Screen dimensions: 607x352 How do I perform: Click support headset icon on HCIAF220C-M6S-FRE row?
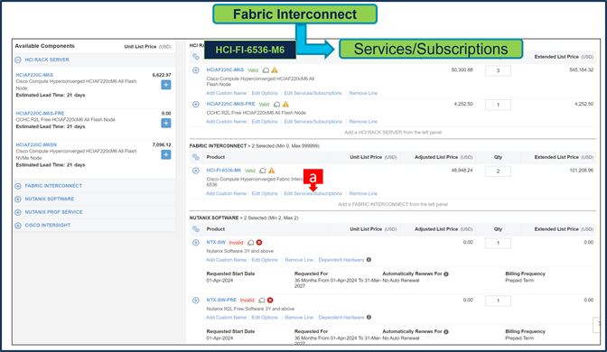(x=276, y=105)
